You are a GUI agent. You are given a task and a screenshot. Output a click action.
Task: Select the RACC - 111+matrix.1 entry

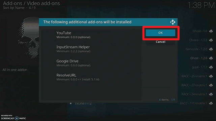pyautogui.click(x=193, y=103)
